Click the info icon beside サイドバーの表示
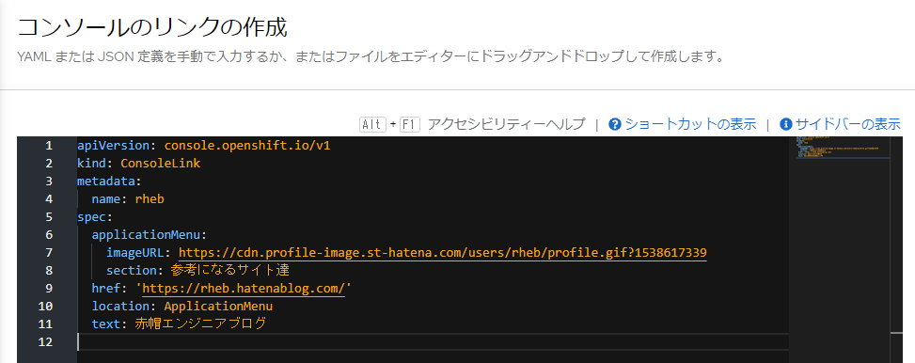The height and width of the screenshot is (363, 915). [785, 124]
